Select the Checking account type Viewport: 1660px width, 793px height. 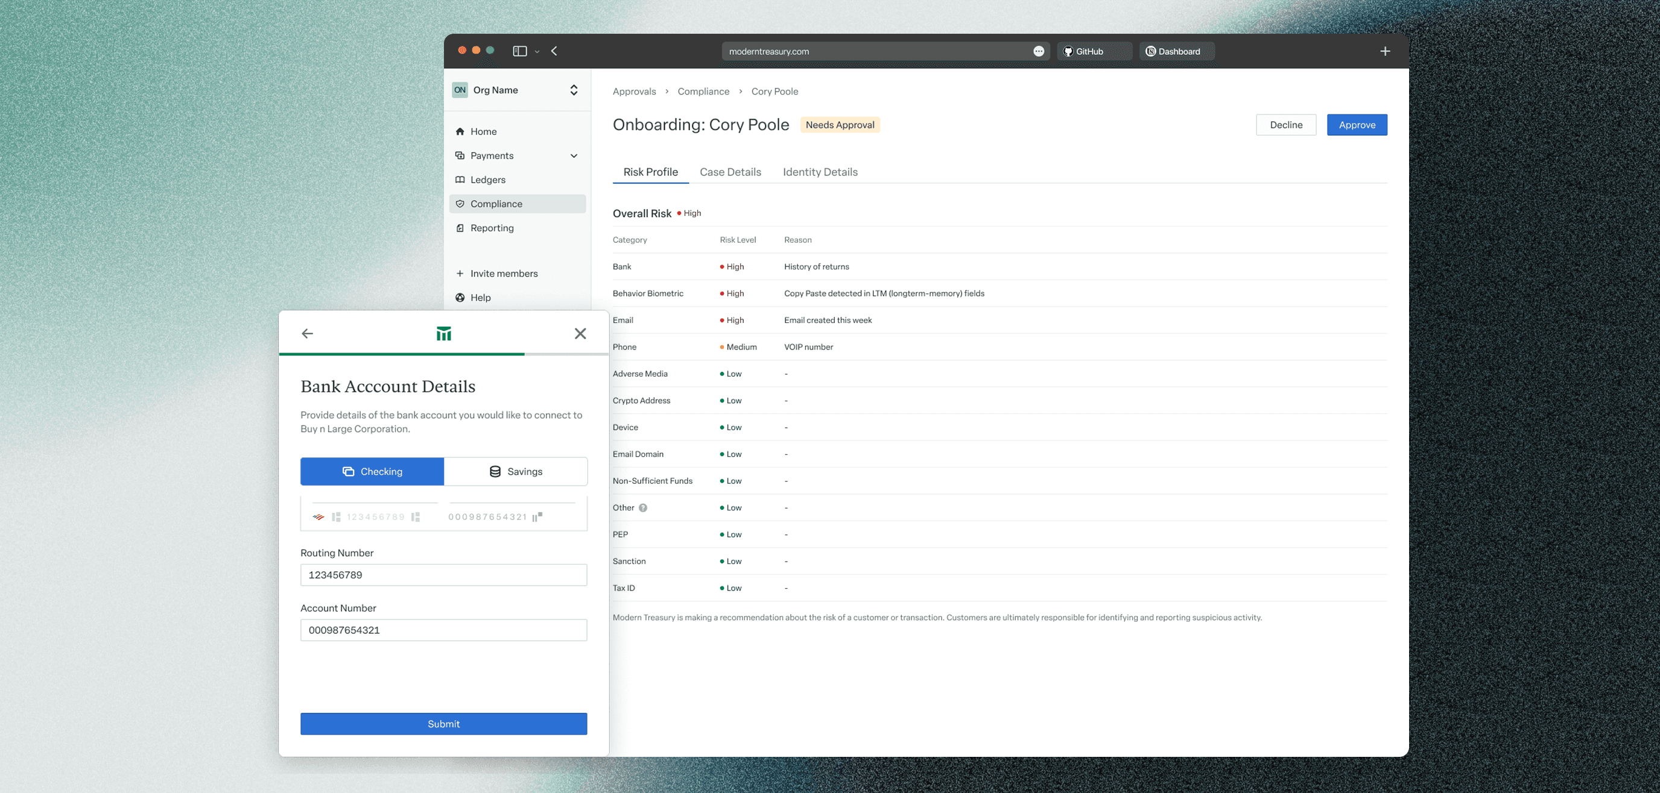click(x=372, y=472)
